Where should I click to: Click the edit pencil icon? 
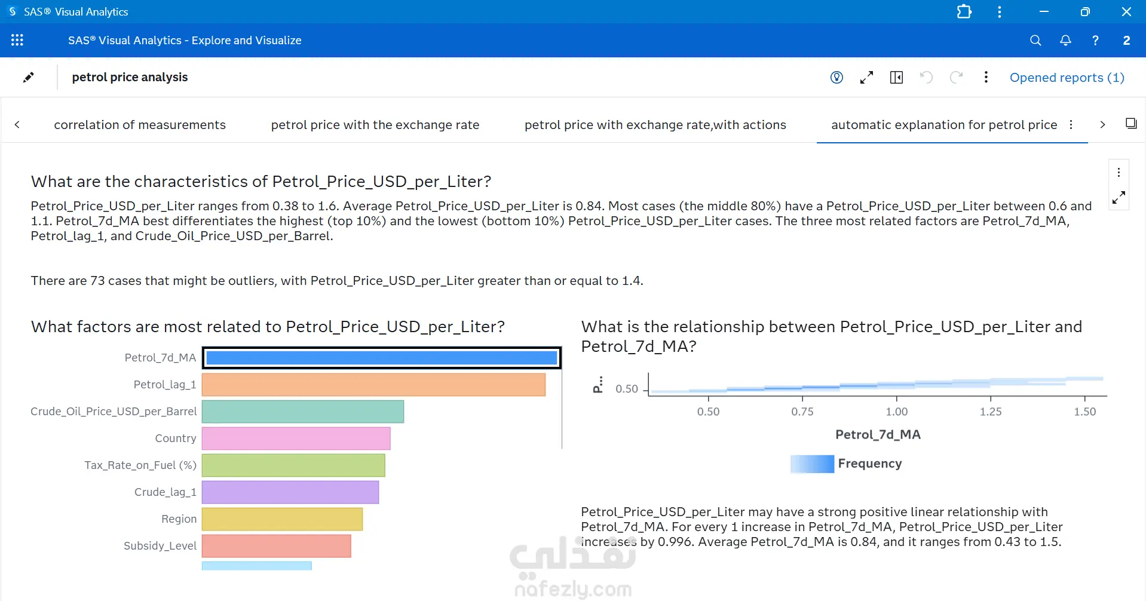click(x=28, y=77)
